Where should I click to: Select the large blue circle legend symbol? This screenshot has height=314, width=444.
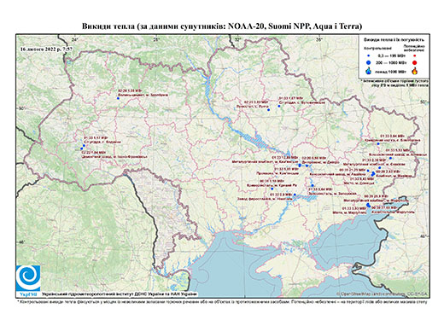point(369,62)
